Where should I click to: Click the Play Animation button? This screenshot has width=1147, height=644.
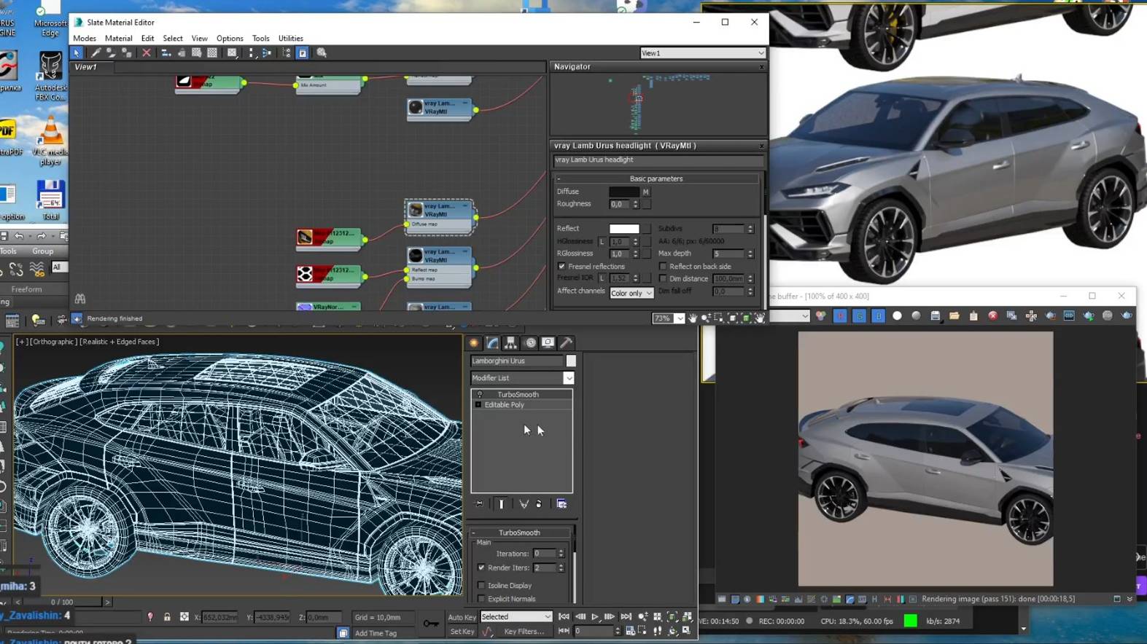pyautogui.click(x=595, y=617)
